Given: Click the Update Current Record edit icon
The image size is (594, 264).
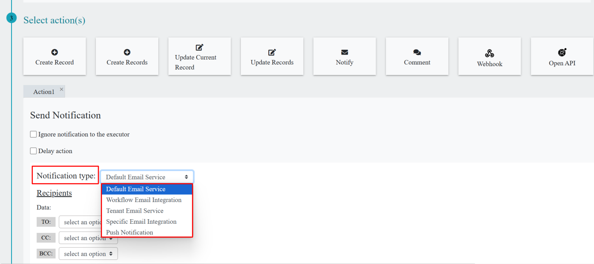Looking at the screenshot, I should (x=199, y=47).
